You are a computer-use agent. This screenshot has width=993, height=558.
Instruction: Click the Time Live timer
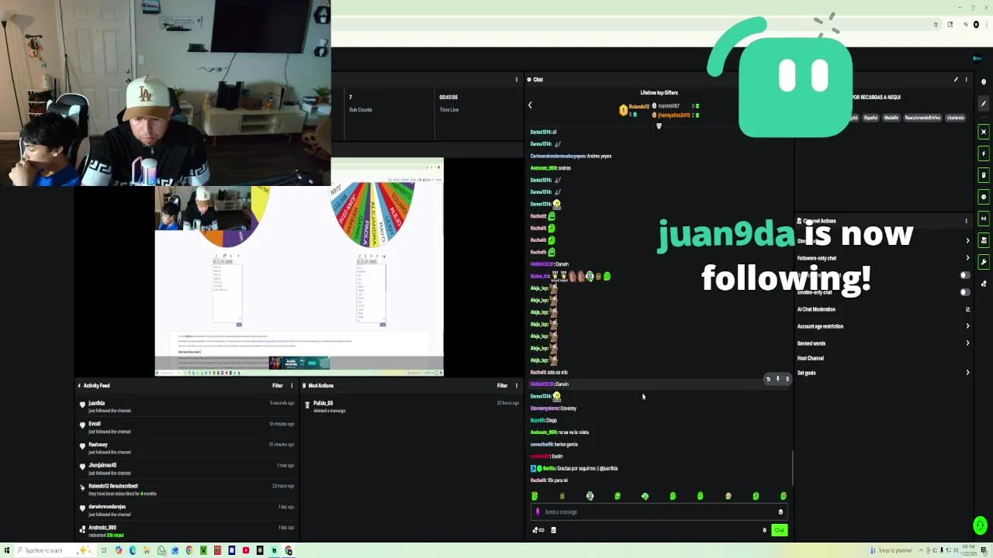tap(448, 97)
